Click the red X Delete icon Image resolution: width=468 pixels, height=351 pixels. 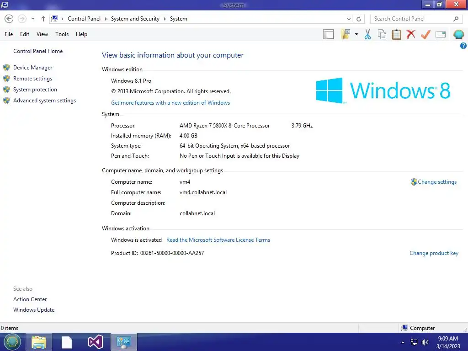point(411,34)
